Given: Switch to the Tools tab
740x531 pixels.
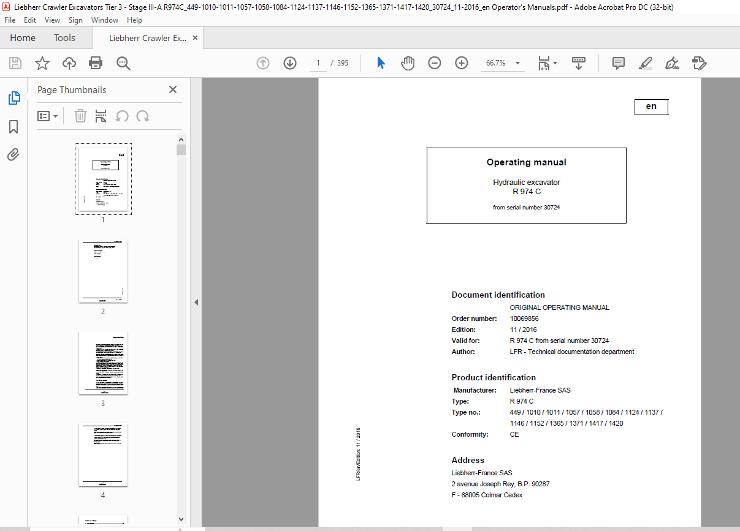Looking at the screenshot, I should pos(64,38).
